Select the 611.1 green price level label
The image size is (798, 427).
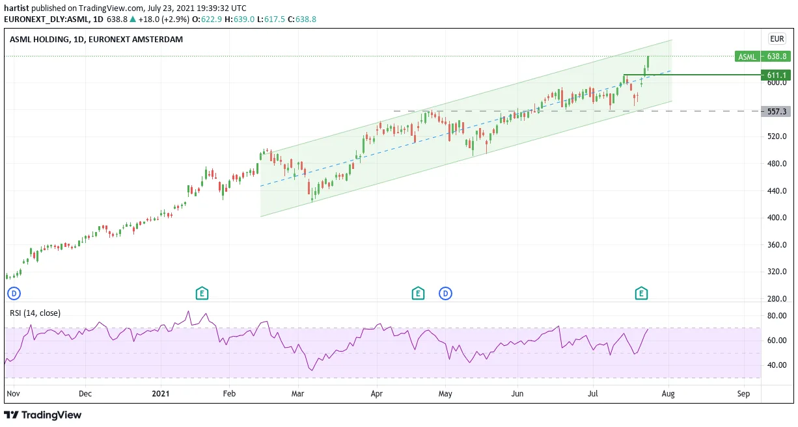[x=777, y=75]
